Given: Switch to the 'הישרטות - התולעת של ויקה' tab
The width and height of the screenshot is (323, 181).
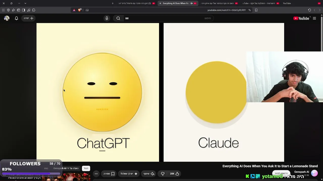Looking at the screenshot, I should pos(260,3).
